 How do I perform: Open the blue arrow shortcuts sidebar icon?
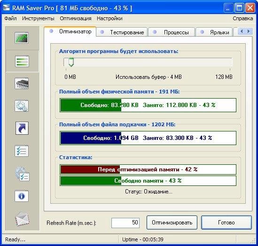(22, 128)
